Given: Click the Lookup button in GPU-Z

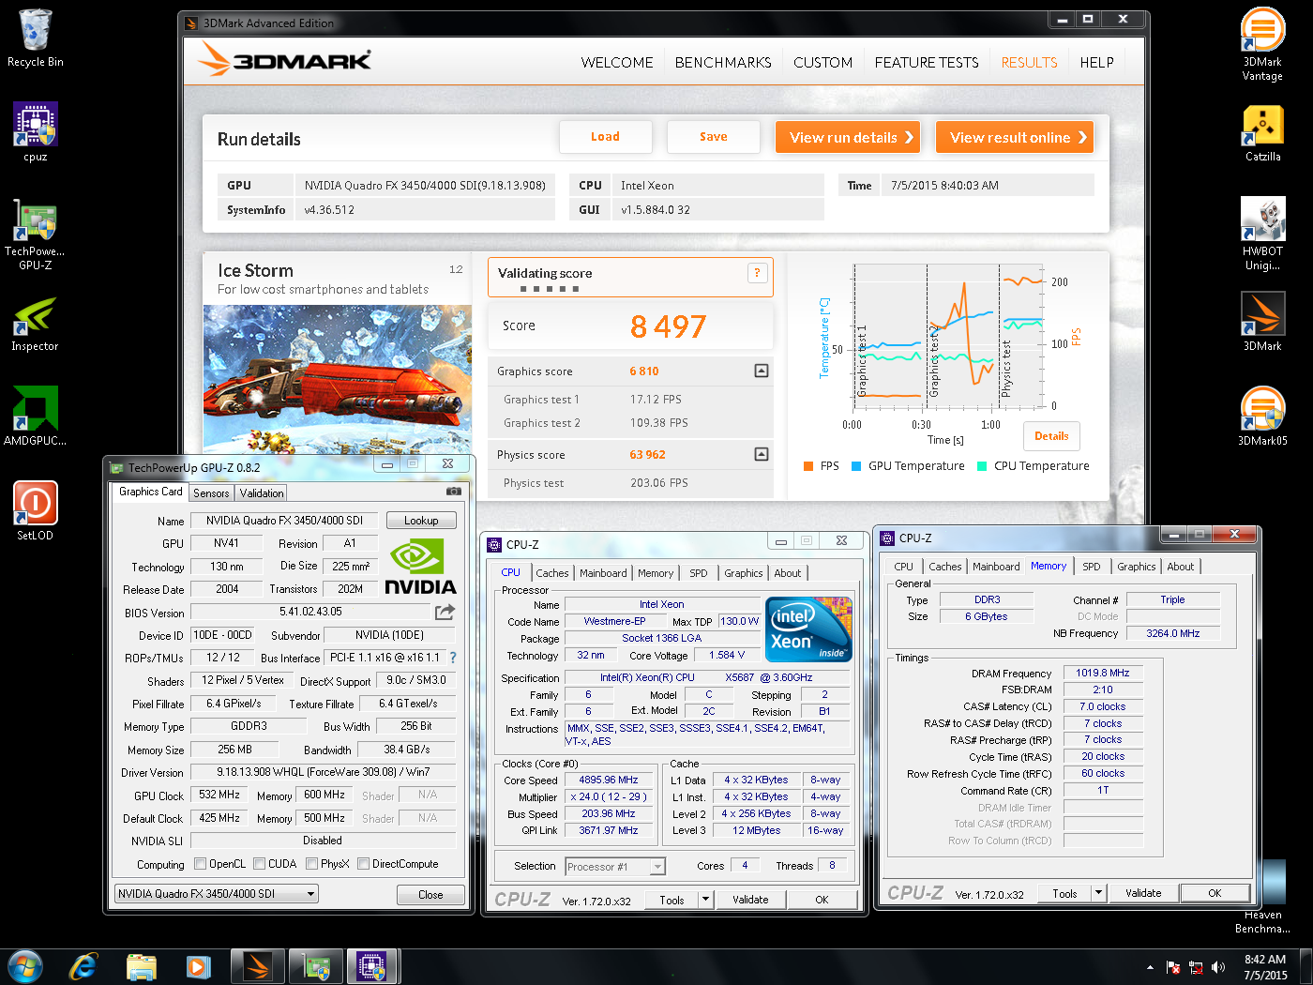Looking at the screenshot, I should point(421,521).
